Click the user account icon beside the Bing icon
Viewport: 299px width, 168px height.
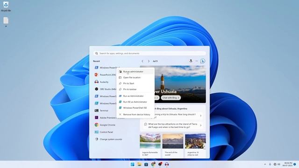point(191,61)
